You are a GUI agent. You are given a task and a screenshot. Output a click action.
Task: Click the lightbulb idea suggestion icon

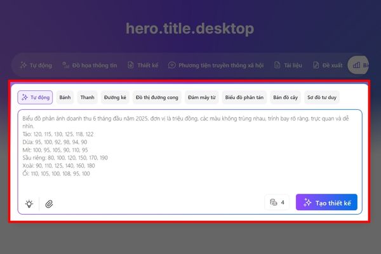29,203
